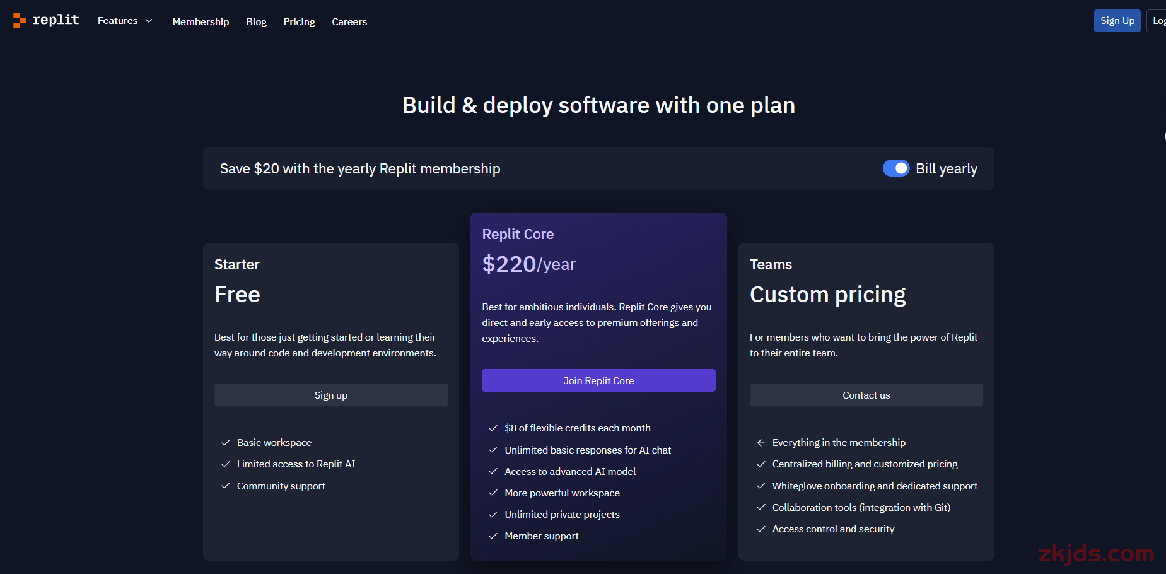This screenshot has width=1166, height=574.
Task: Click 'Member support' feature text
Action: 542,536
